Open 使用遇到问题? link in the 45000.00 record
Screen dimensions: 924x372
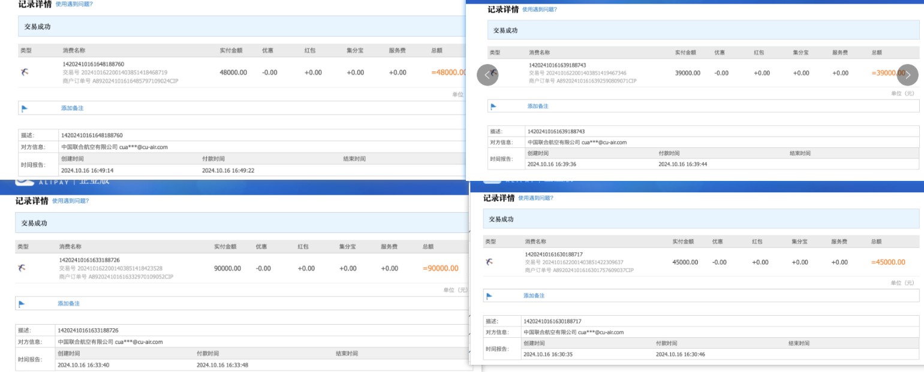tap(536, 198)
